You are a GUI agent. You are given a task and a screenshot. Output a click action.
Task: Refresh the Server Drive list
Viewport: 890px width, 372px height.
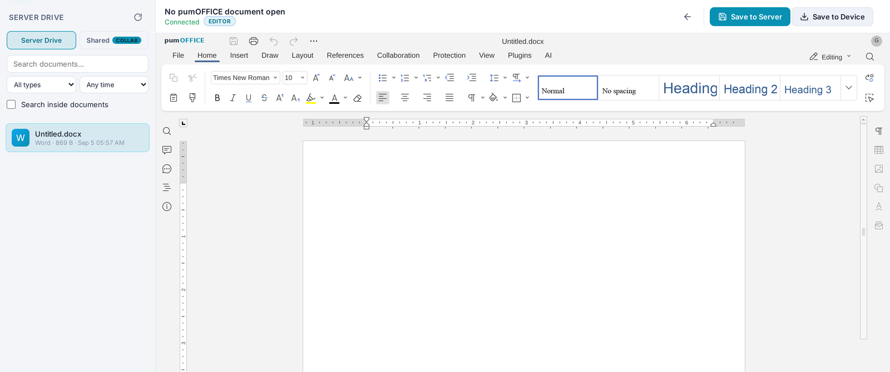click(138, 17)
